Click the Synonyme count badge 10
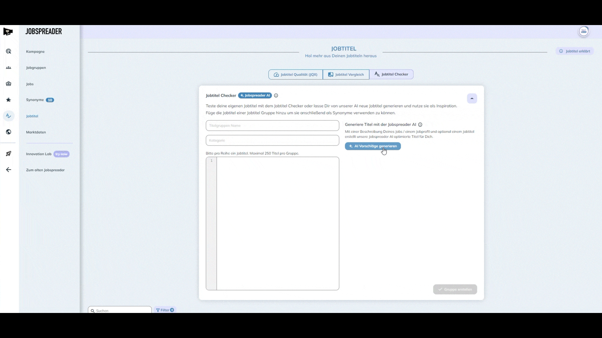This screenshot has height=338, width=602. point(50,100)
